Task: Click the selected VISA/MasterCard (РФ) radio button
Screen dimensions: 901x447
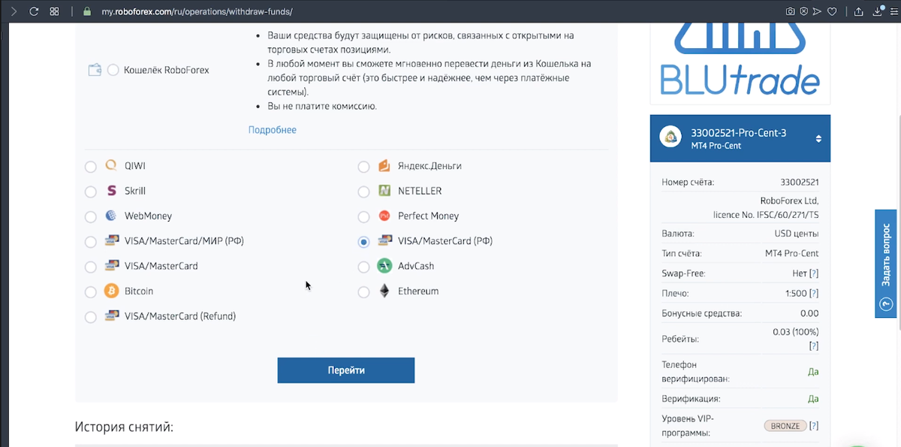Action: [364, 242]
